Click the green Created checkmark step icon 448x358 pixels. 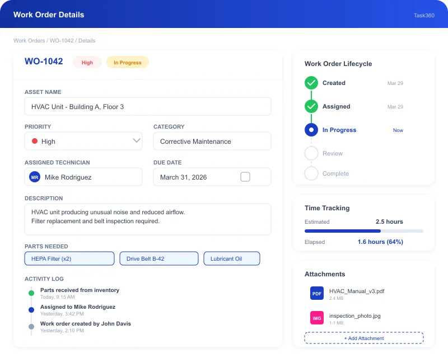(x=311, y=83)
